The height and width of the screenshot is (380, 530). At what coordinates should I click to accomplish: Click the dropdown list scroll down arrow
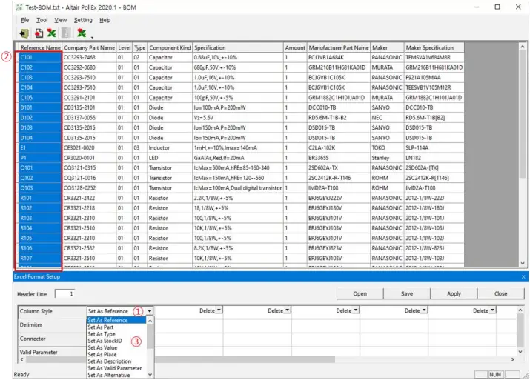[x=150, y=375]
